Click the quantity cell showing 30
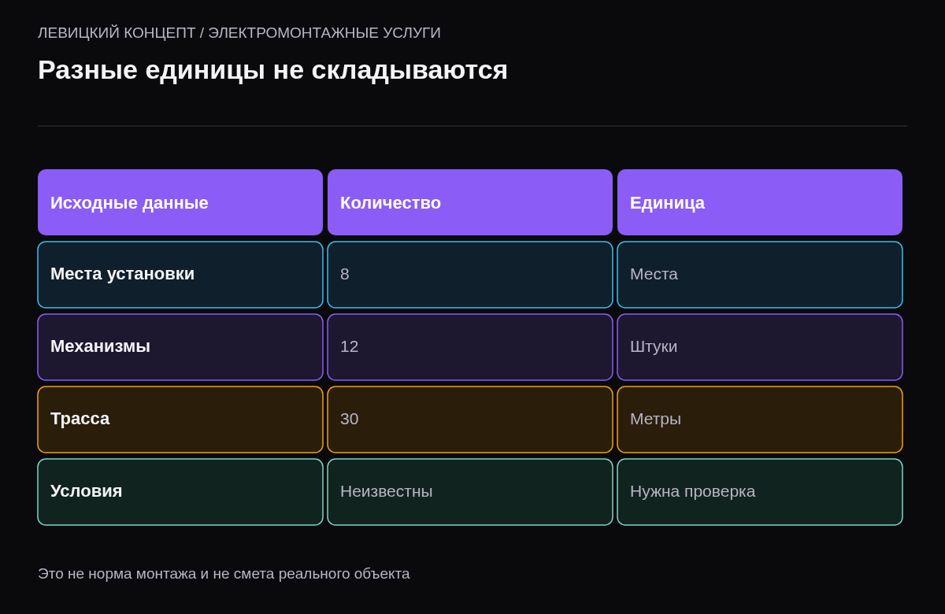 pyautogui.click(x=470, y=420)
